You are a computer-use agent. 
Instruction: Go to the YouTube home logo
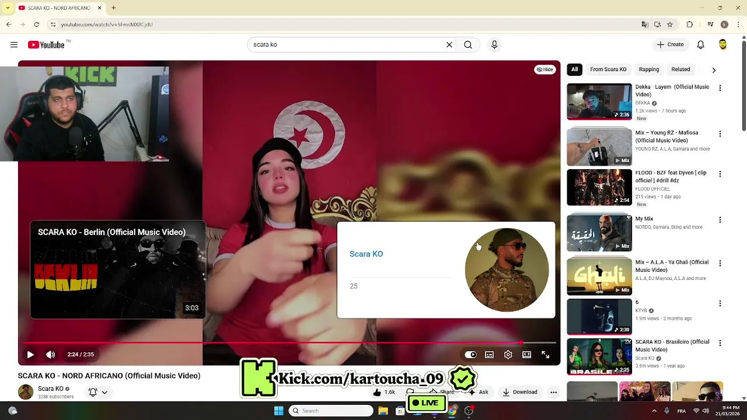point(46,45)
